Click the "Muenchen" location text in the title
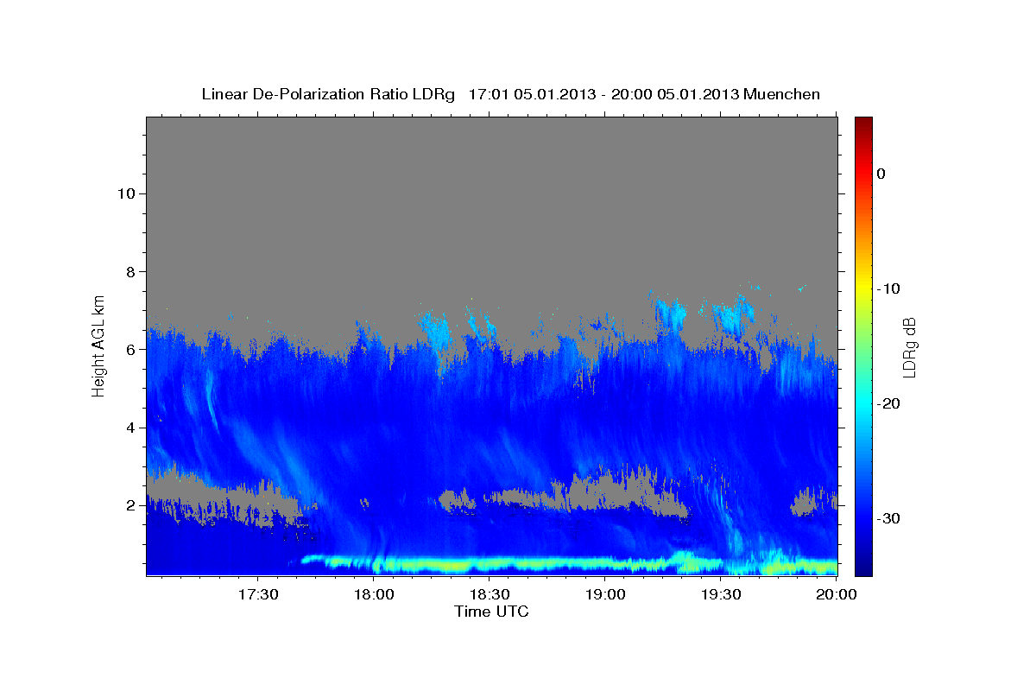1036x691 pixels. point(783,94)
